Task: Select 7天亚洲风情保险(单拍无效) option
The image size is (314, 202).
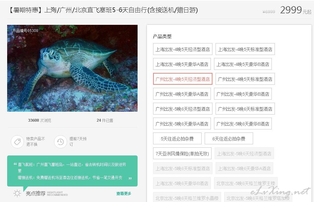Action: 182,153
